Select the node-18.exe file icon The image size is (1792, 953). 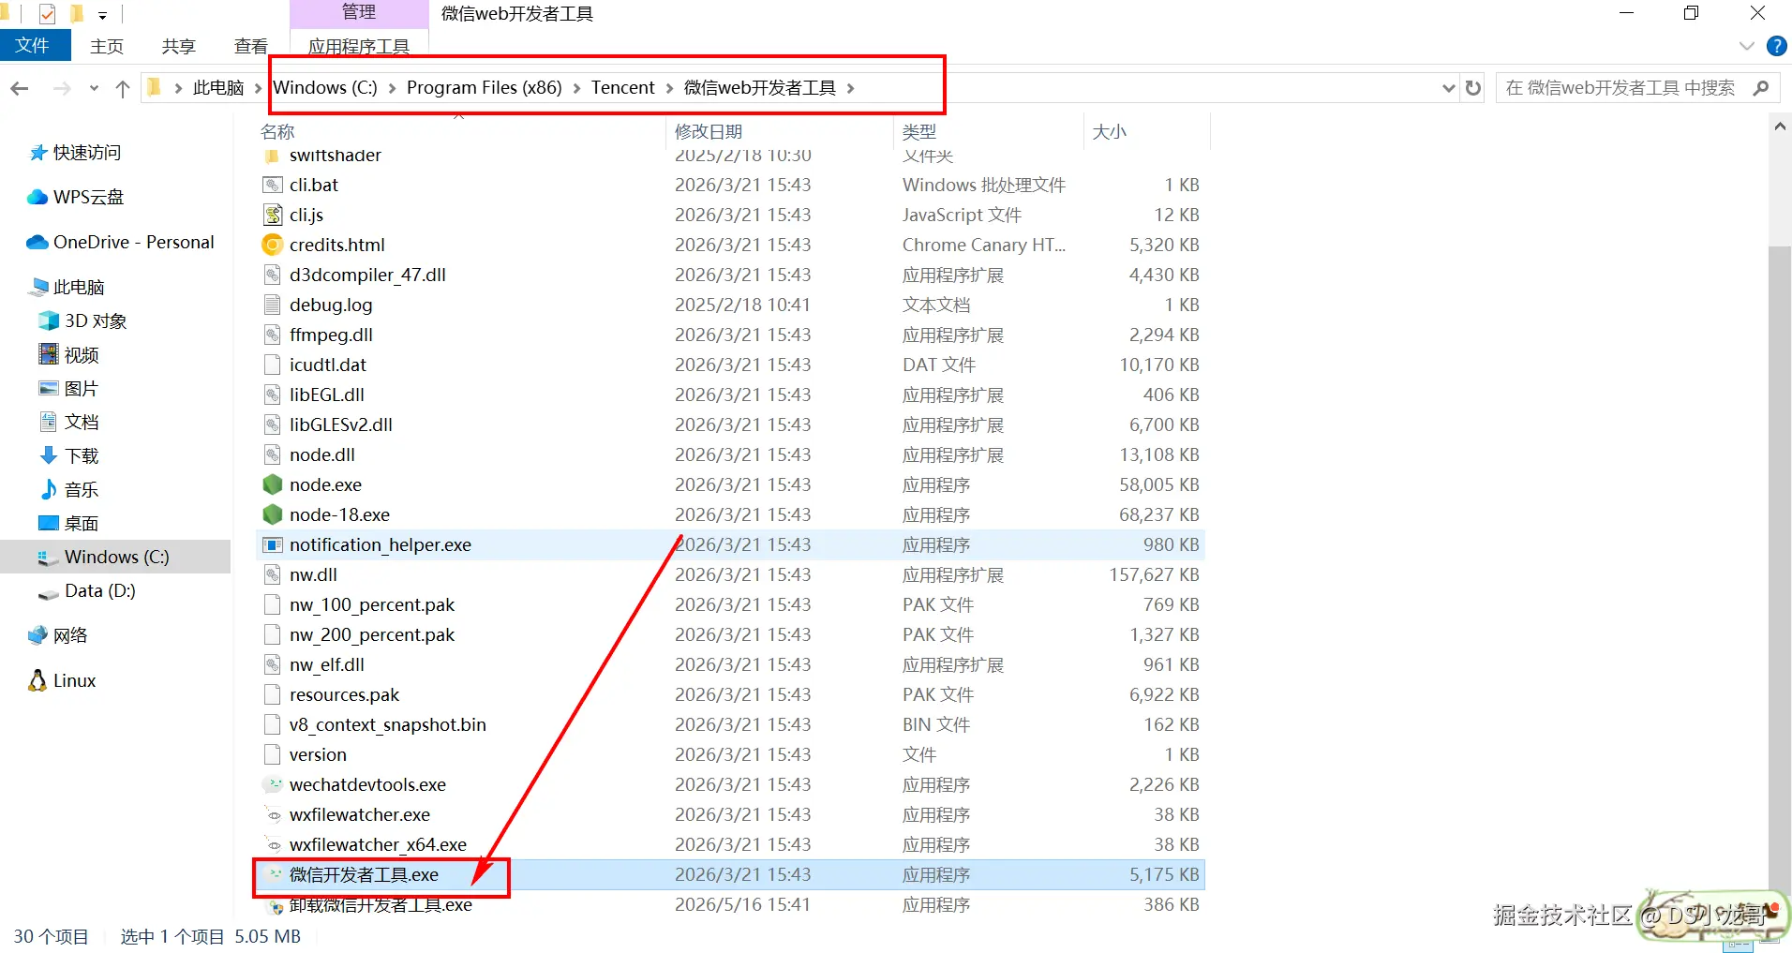(x=273, y=514)
